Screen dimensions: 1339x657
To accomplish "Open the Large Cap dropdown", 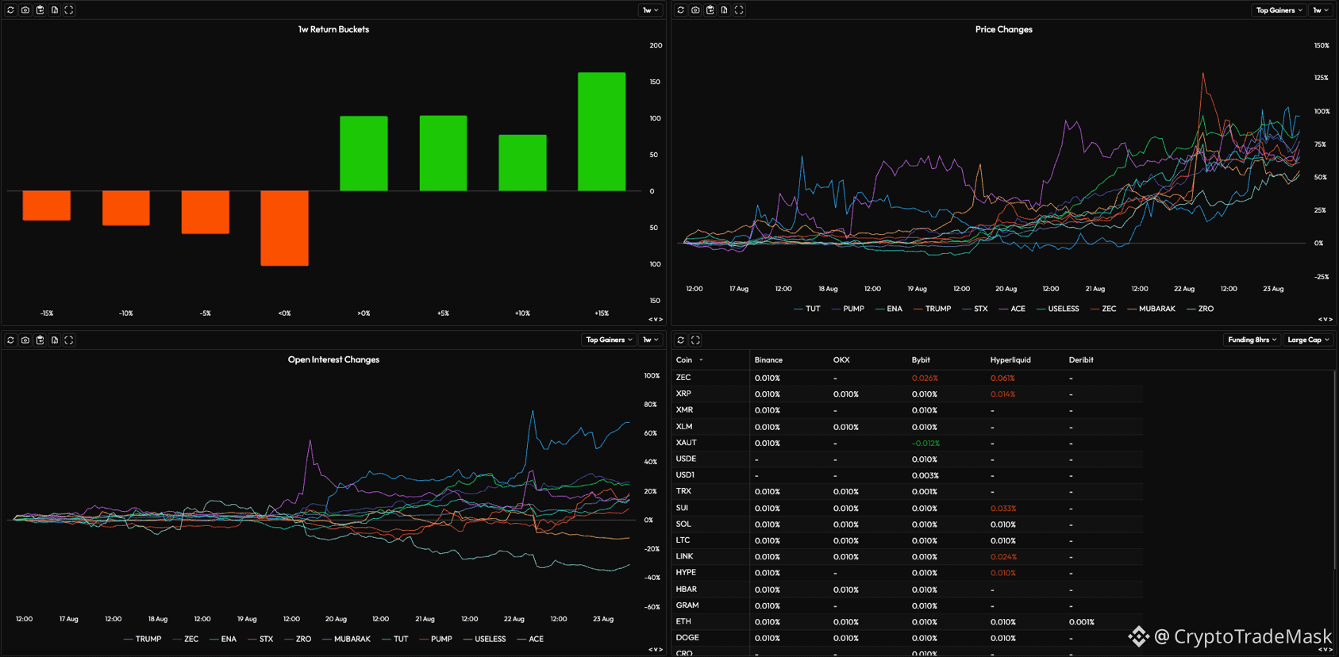I will pos(1308,340).
